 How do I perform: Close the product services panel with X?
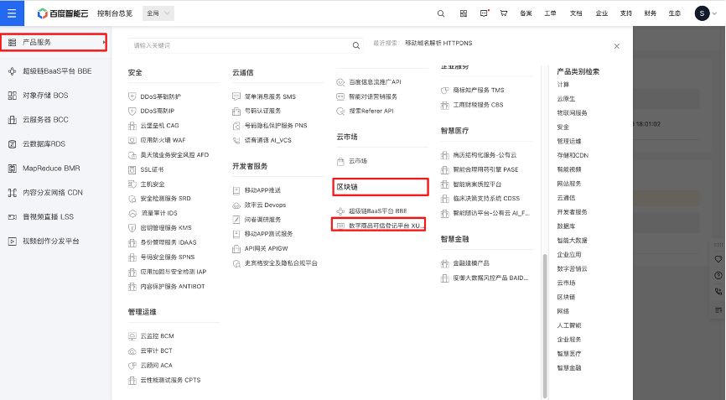[617, 46]
